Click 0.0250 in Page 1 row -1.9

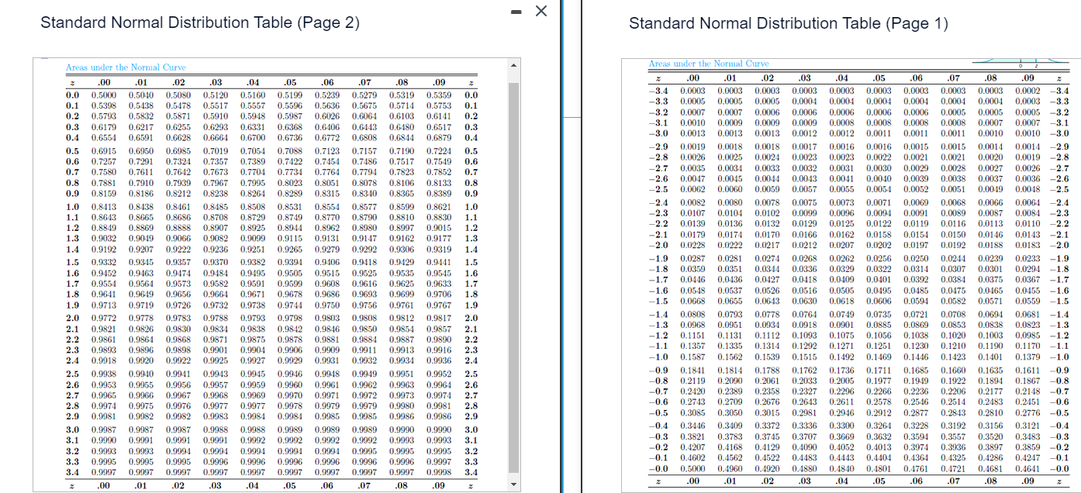click(x=916, y=257)
